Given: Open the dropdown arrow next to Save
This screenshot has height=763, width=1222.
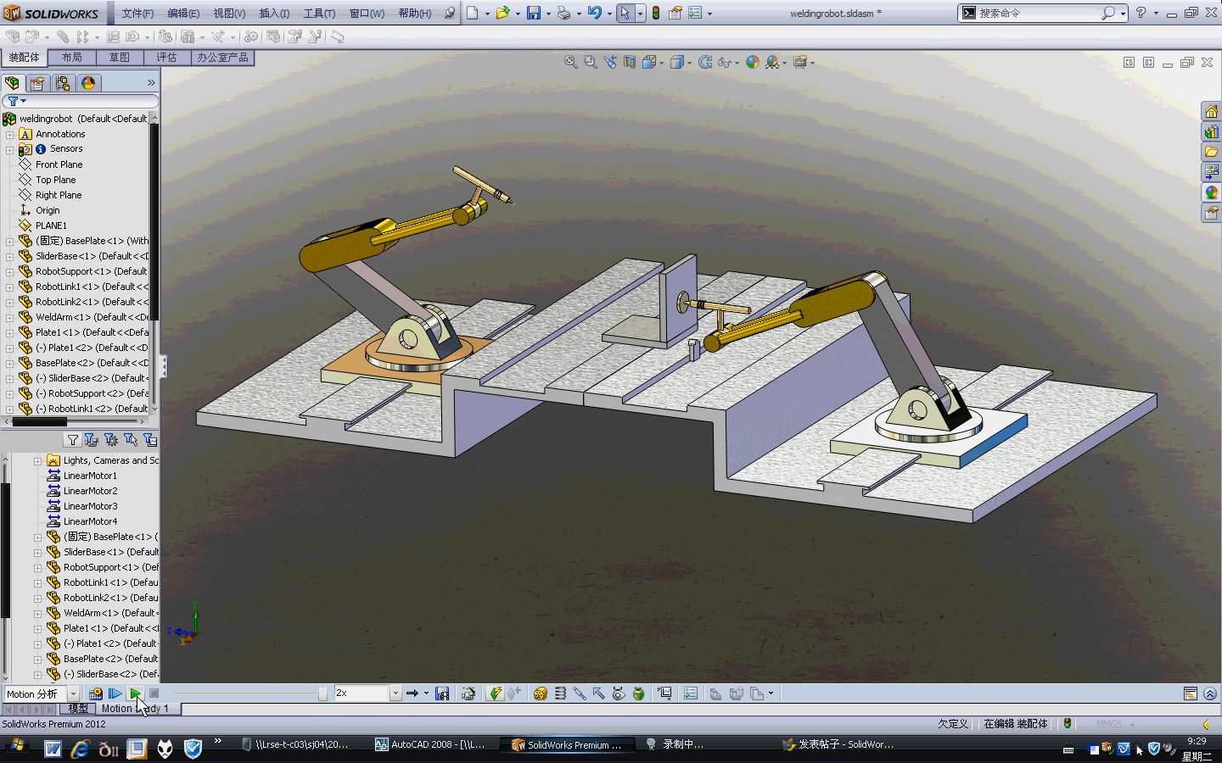Looking at the screenshot, I should [x=548, y=14].
